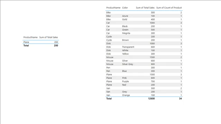The width and height of the screenshot is (221, 124).
Task: Select the 12600 grand total sales value
Action: [x=151, y=99]
